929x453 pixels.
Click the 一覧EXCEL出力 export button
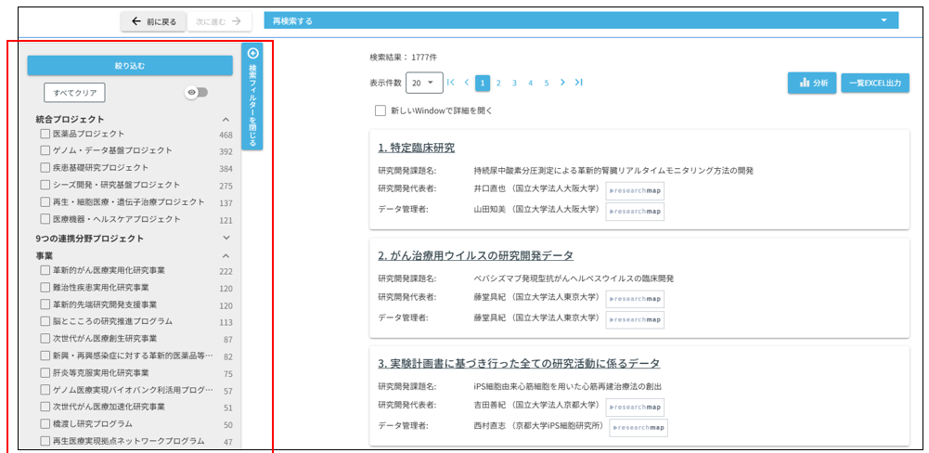coord(875,83)
